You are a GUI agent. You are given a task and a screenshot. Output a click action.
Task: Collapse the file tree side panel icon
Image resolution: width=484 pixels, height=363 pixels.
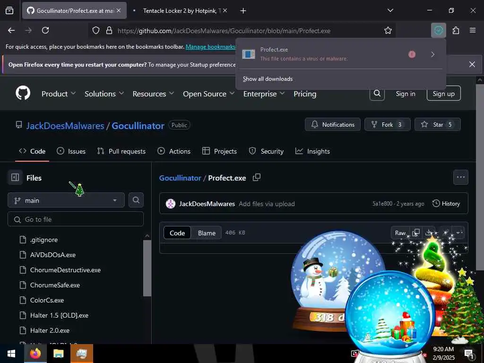coord(15,178)
